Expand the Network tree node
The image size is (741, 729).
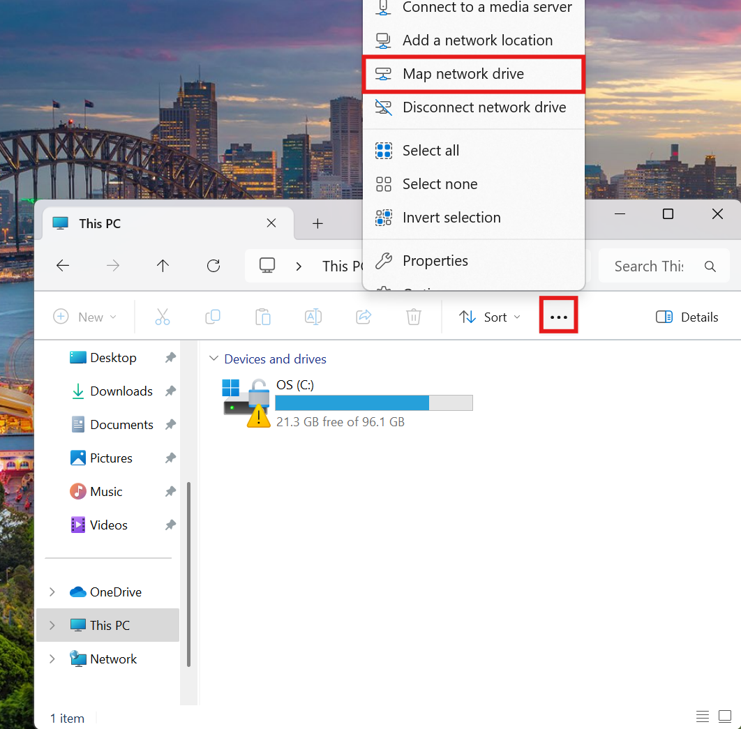coord(52,659)
